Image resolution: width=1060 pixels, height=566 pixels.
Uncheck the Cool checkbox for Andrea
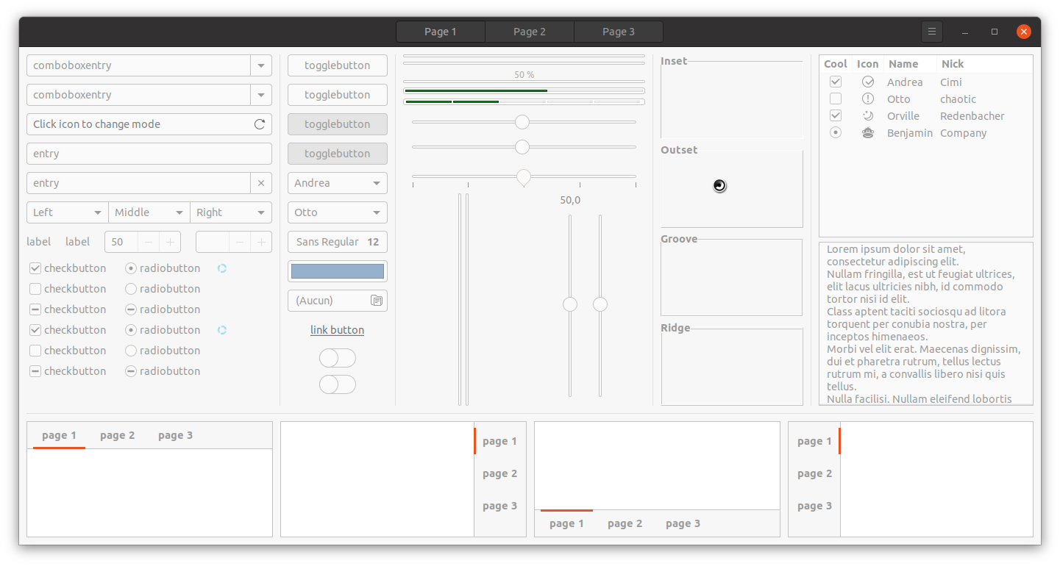pyautogui.click(x=836, y=82)
